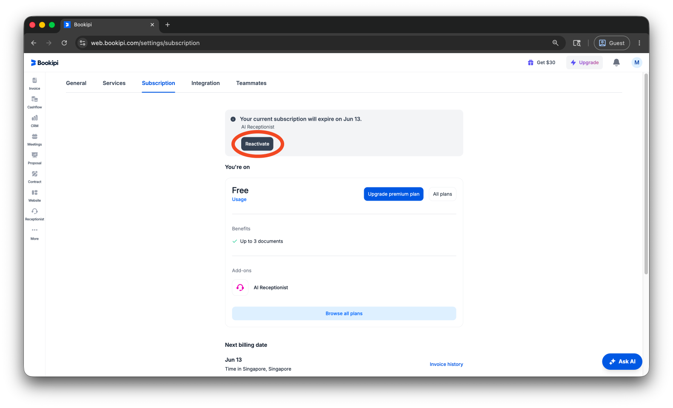
Task: Click the 'Jun 13' billing date
Action: pos(233,360)
